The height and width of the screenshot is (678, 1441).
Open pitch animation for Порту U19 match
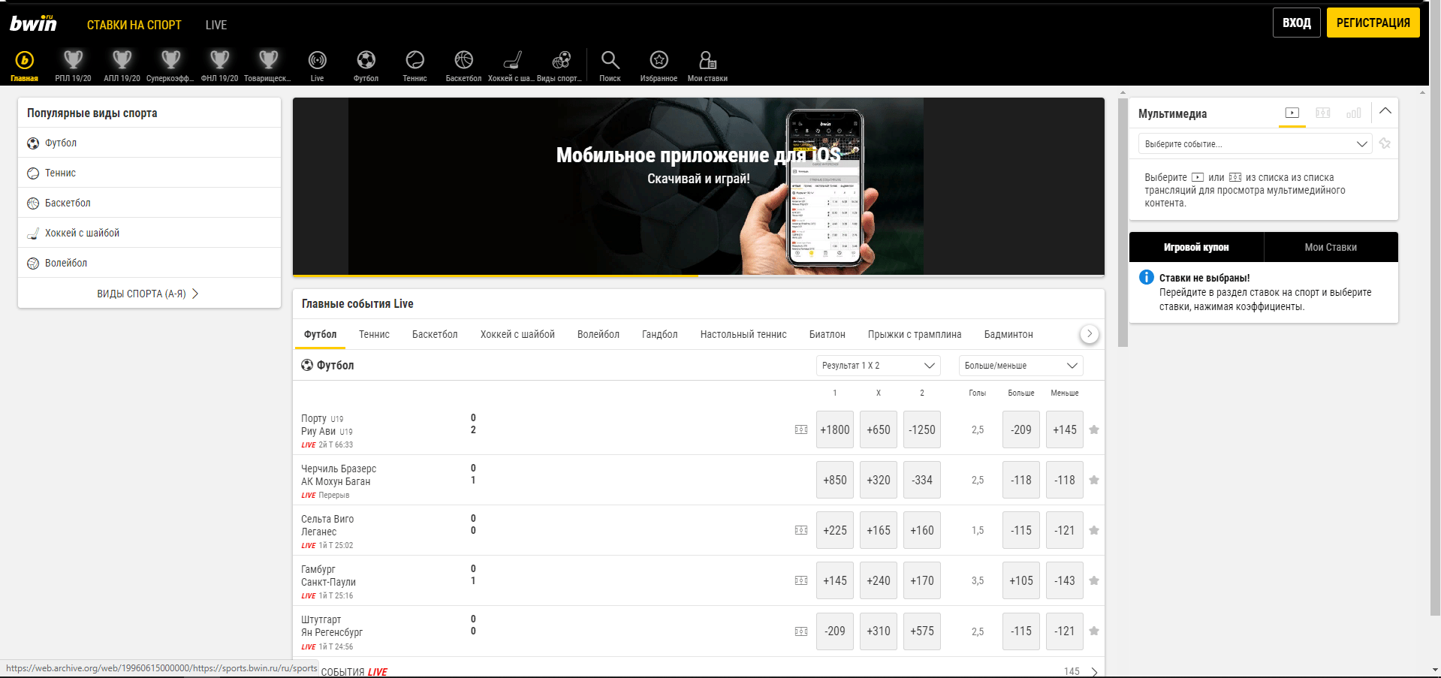tap(801, 429)
